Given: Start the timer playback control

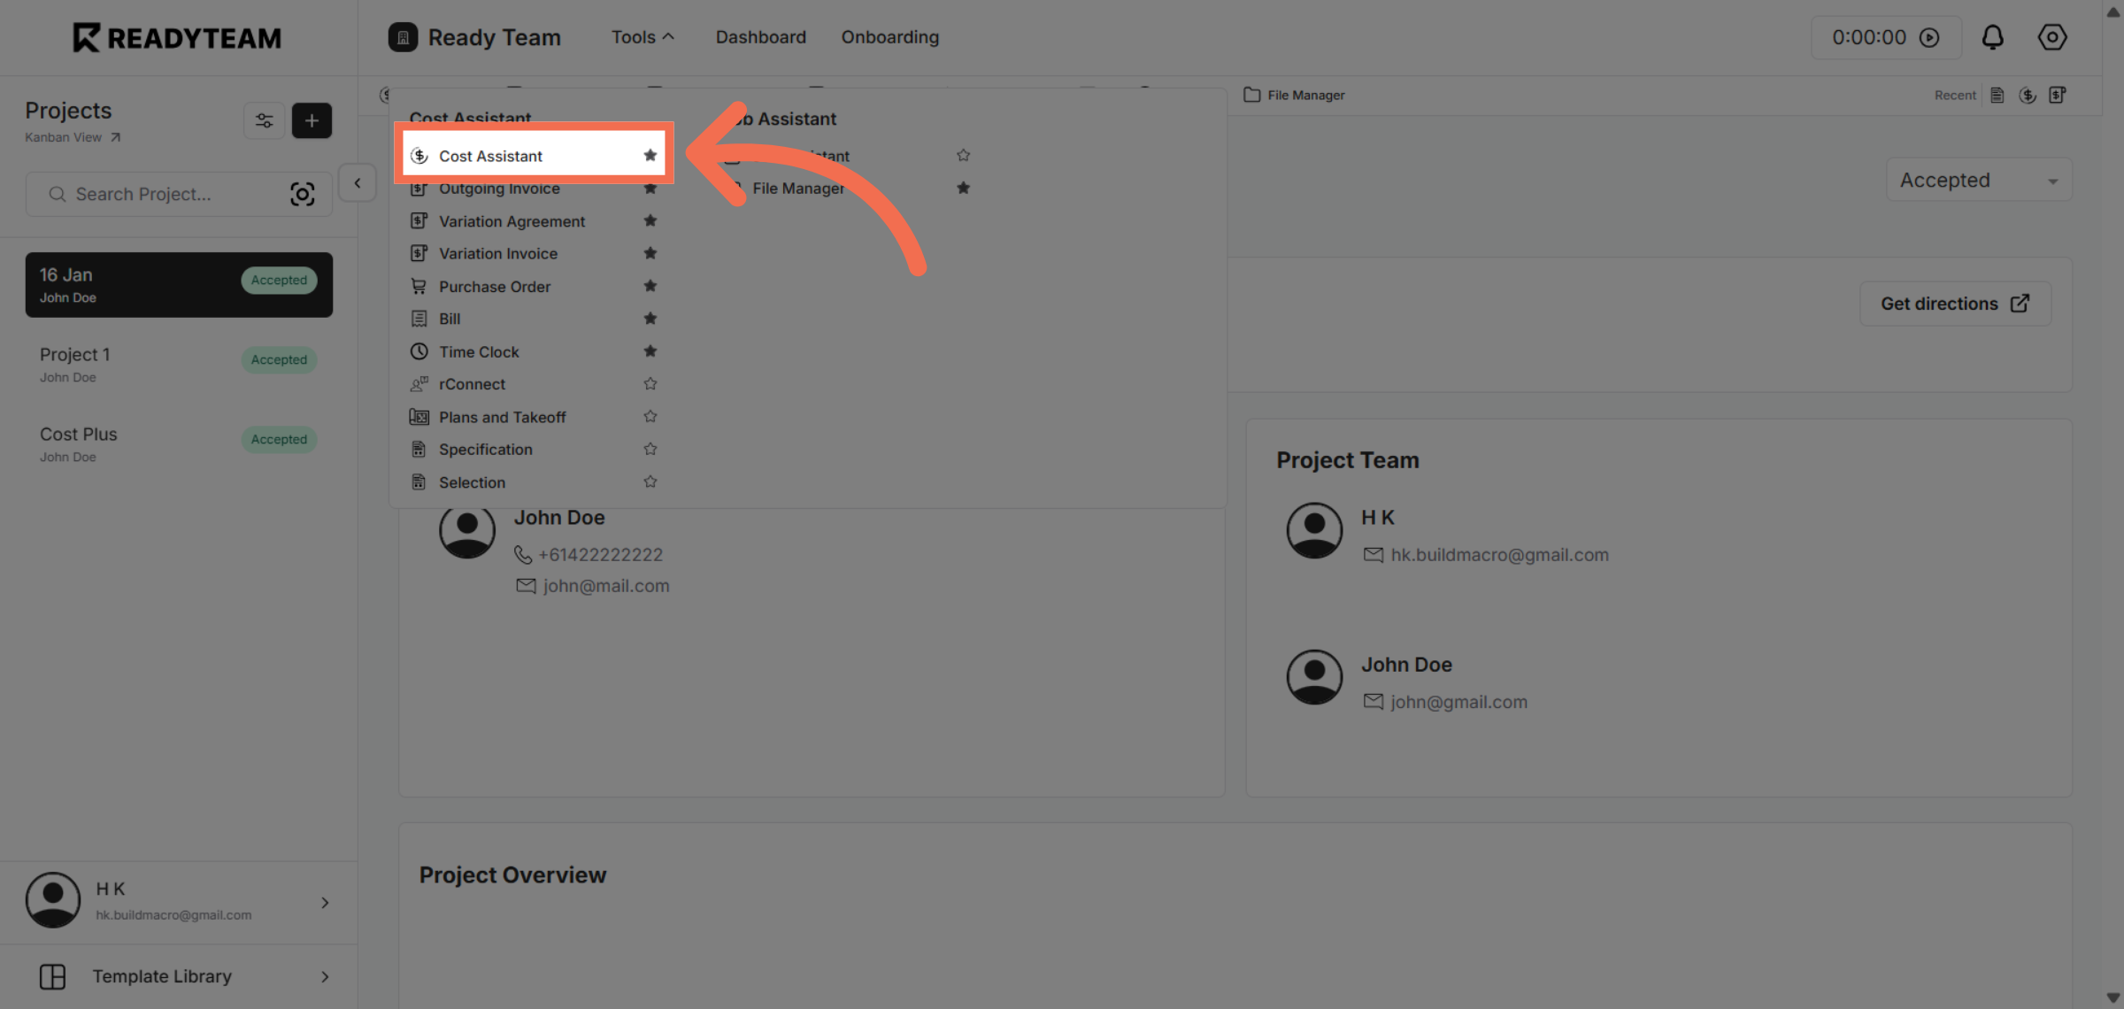Looking at the screenshot, I should click(x=1930, y=37).
